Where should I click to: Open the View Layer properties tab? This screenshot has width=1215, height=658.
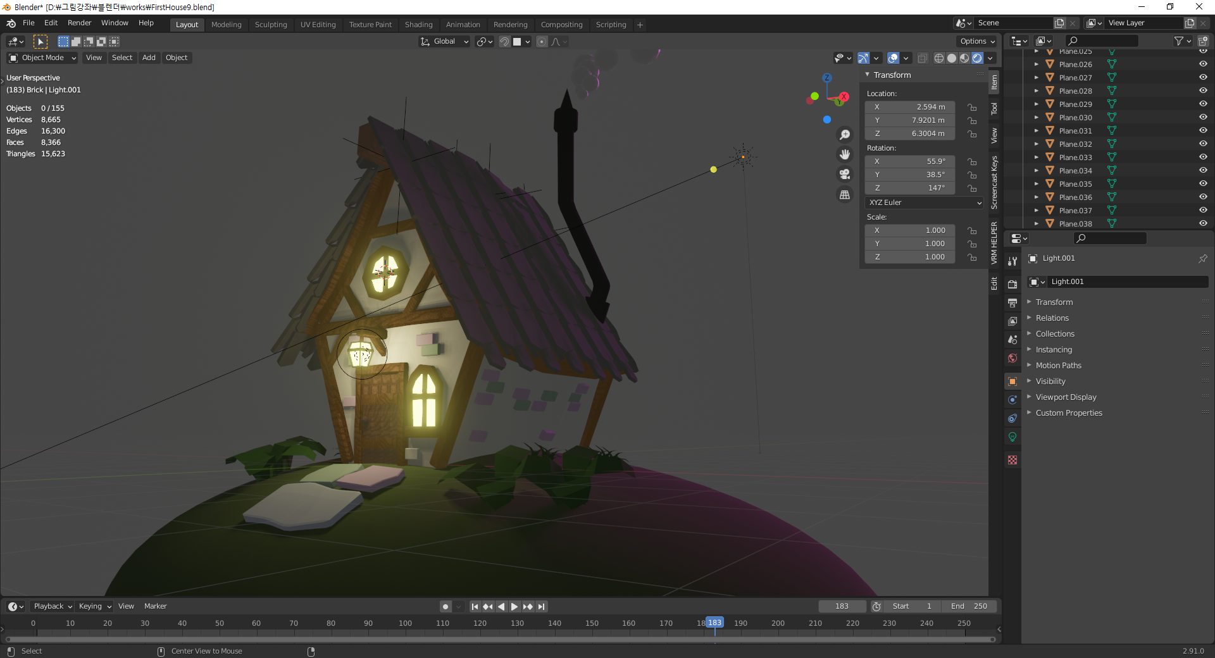pos(1012,321)
